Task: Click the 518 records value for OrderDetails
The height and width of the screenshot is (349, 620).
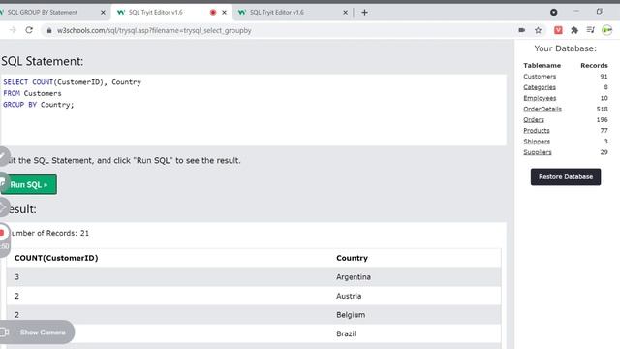Action: 602,109
